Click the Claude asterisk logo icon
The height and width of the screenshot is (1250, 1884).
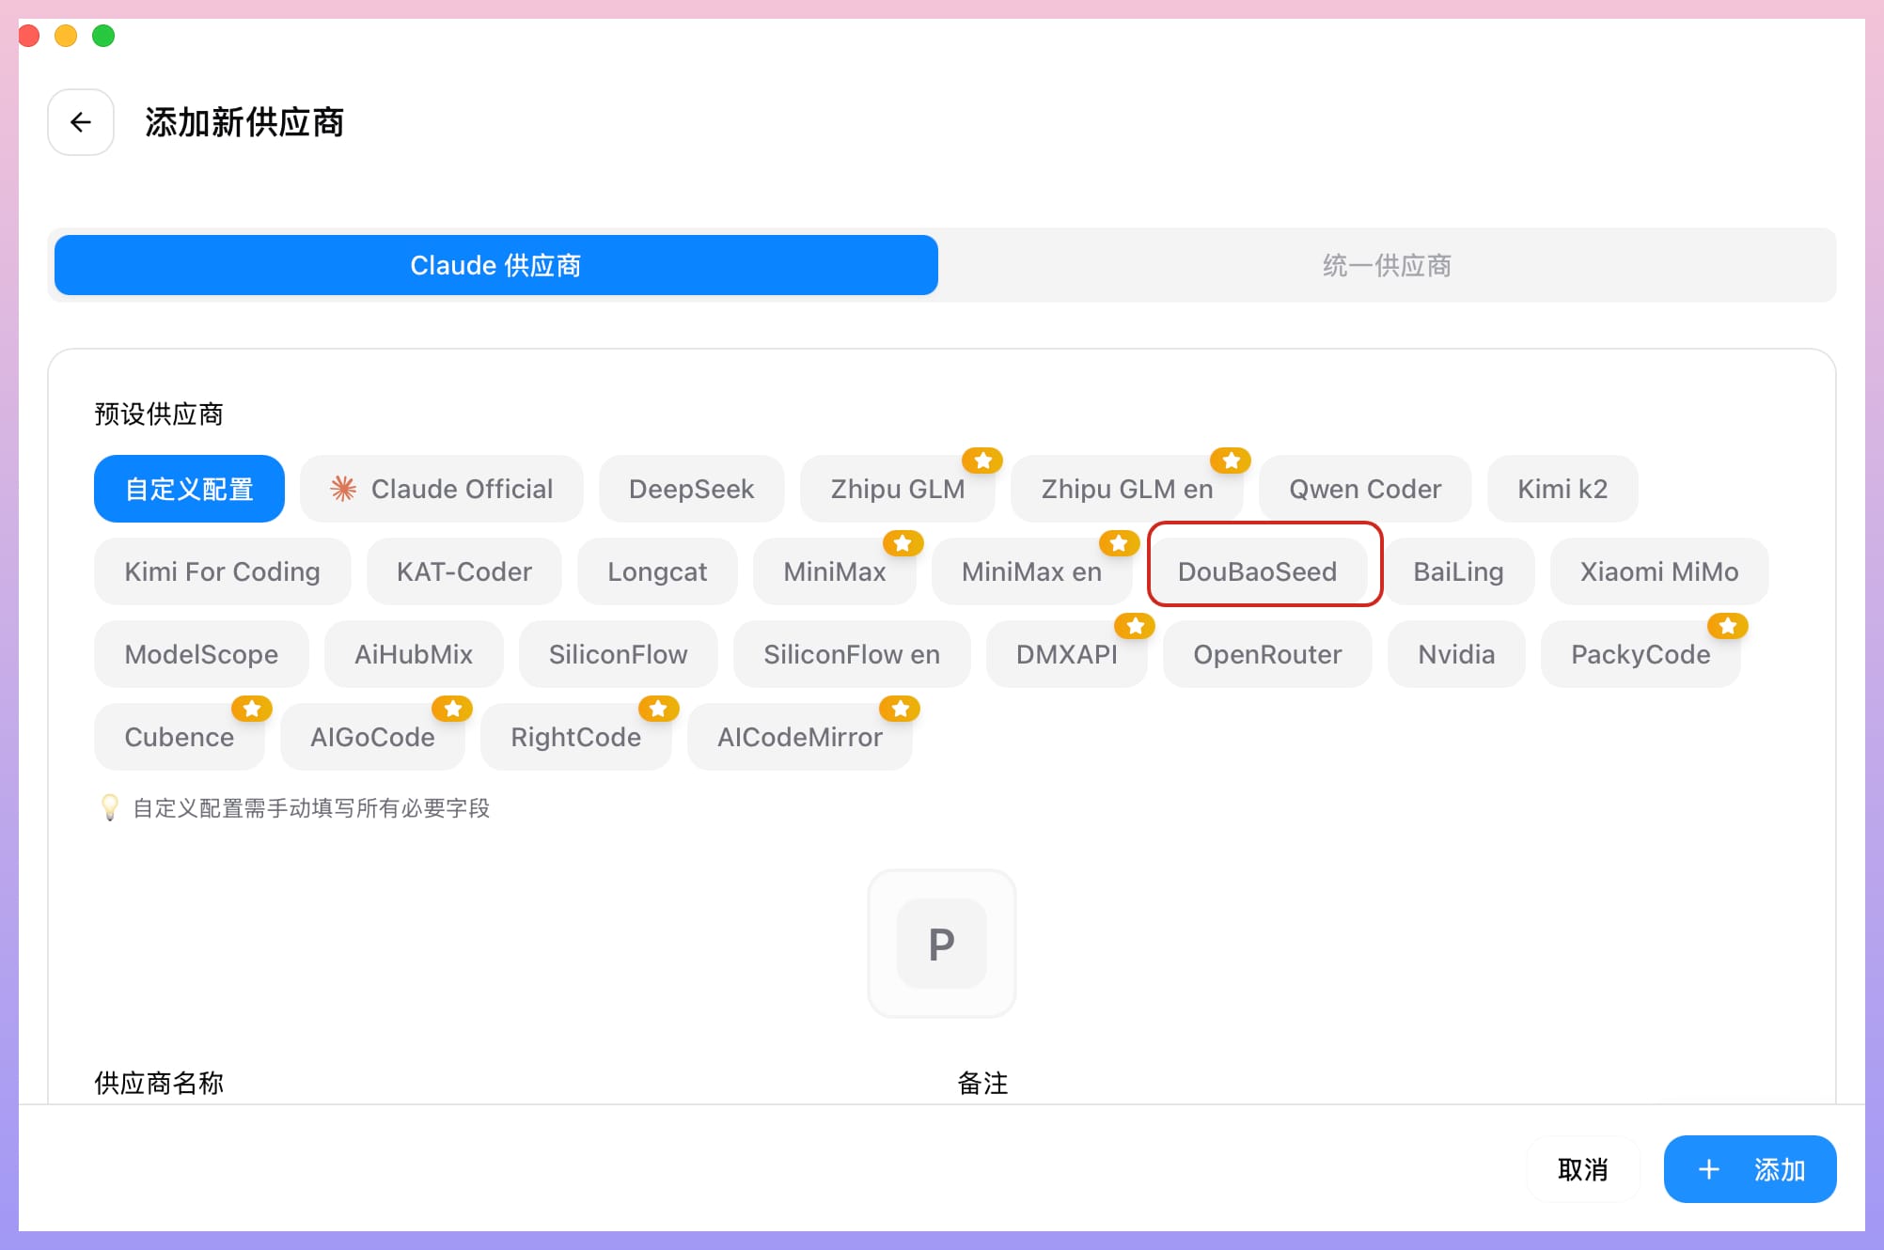343,489
